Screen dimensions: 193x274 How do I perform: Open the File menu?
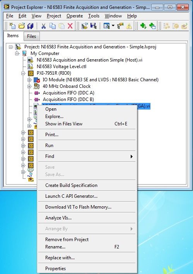pos(10,16)
